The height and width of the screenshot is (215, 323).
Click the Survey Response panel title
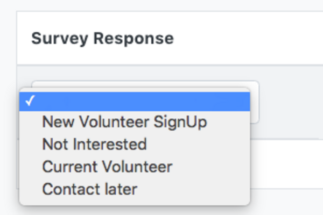[x=102, y=39]
